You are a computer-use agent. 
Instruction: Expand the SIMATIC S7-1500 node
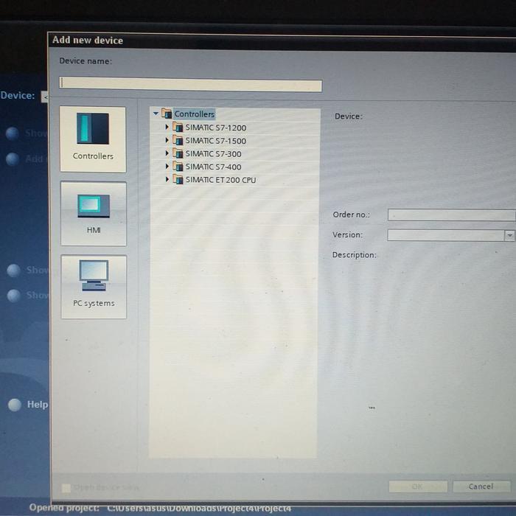point(167,140)
